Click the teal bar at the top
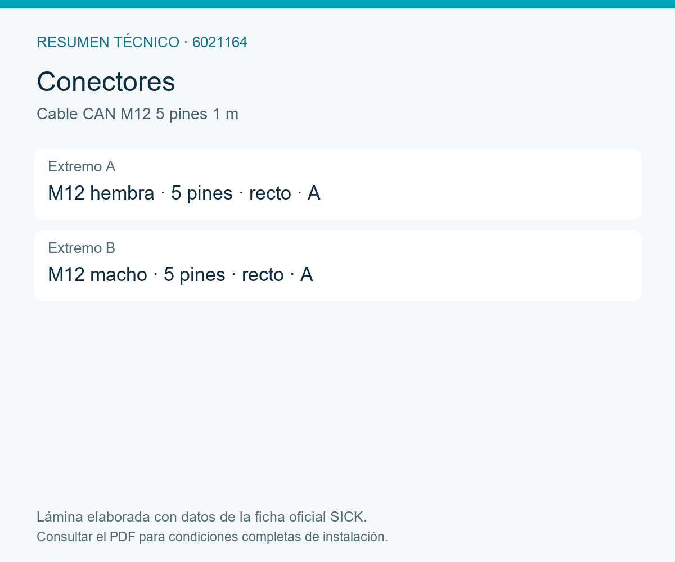The height and width of the screenshot is (562, 675). [x=337, y=4]
